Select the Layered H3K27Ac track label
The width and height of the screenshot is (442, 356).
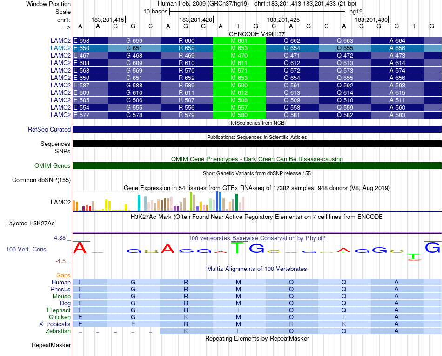pyautogui.click(x=30, y=224)
